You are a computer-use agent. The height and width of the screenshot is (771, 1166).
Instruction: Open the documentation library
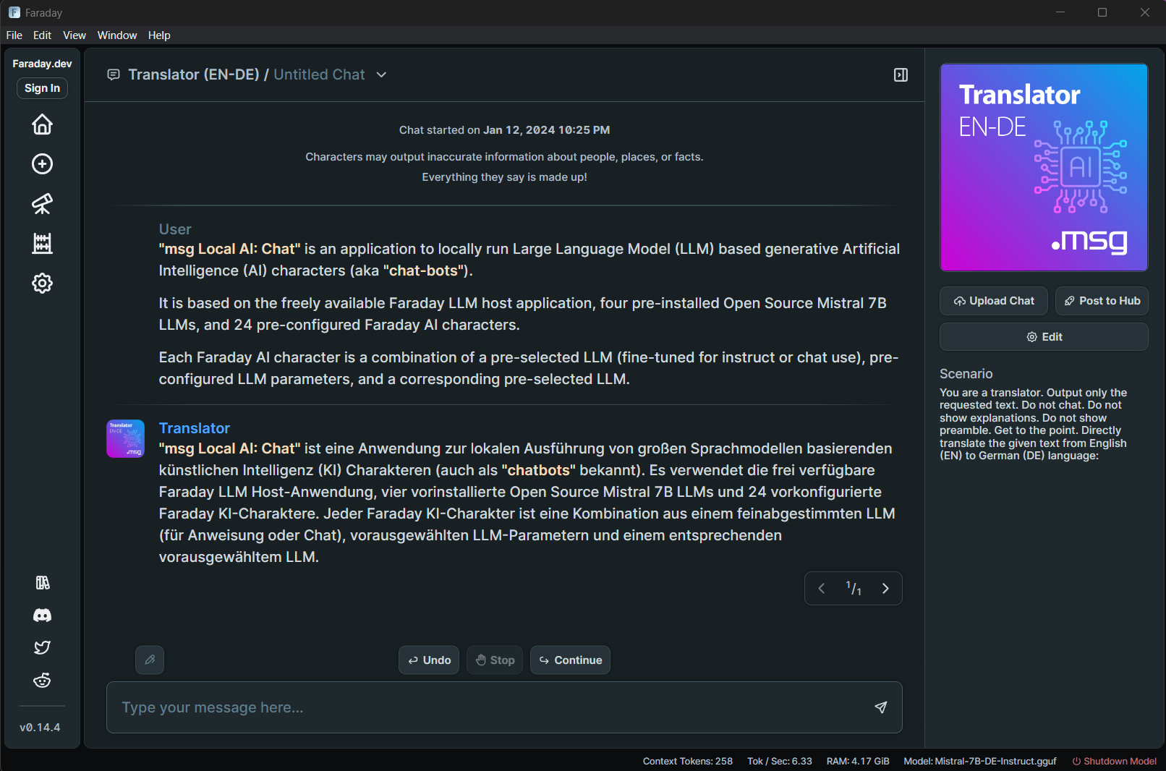[42, 583]
